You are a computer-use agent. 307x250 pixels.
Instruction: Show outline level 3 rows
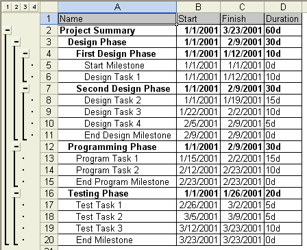point(25,7)
